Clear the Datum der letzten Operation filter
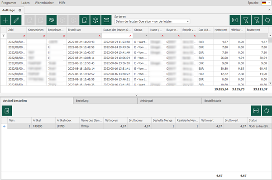The width and height of the screenshot is (272, 180). pos(130,36)
